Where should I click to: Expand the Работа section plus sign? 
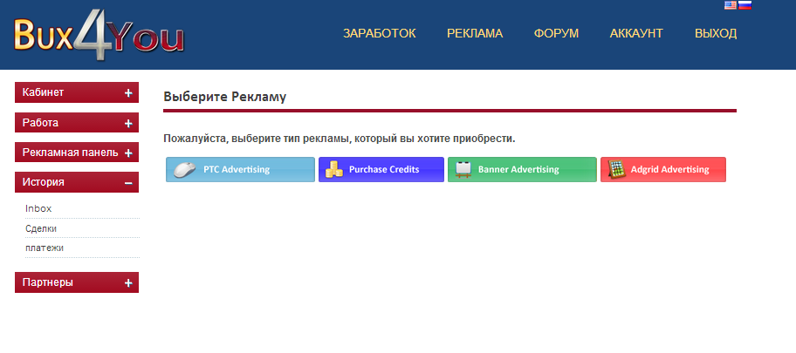[128, 123]
